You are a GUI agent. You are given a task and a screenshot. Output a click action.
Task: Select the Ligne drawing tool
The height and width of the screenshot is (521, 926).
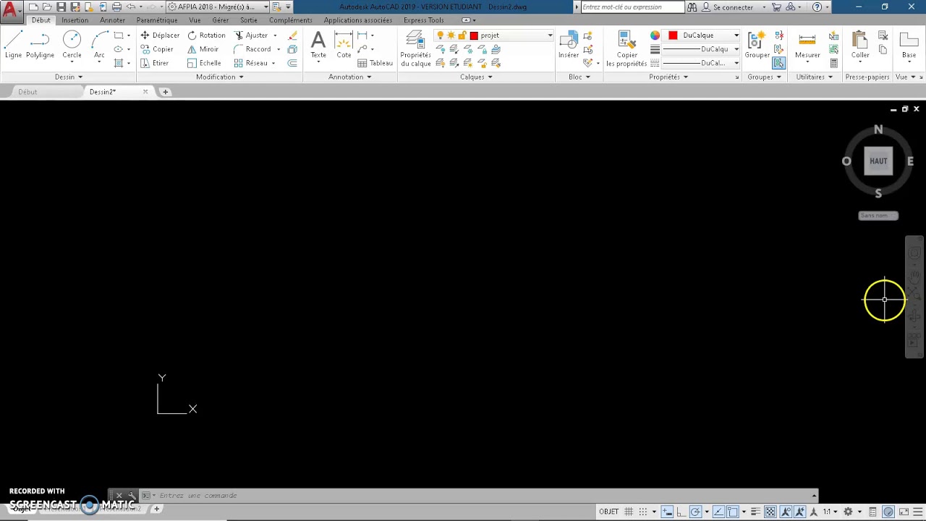click(x=13, y=45)
